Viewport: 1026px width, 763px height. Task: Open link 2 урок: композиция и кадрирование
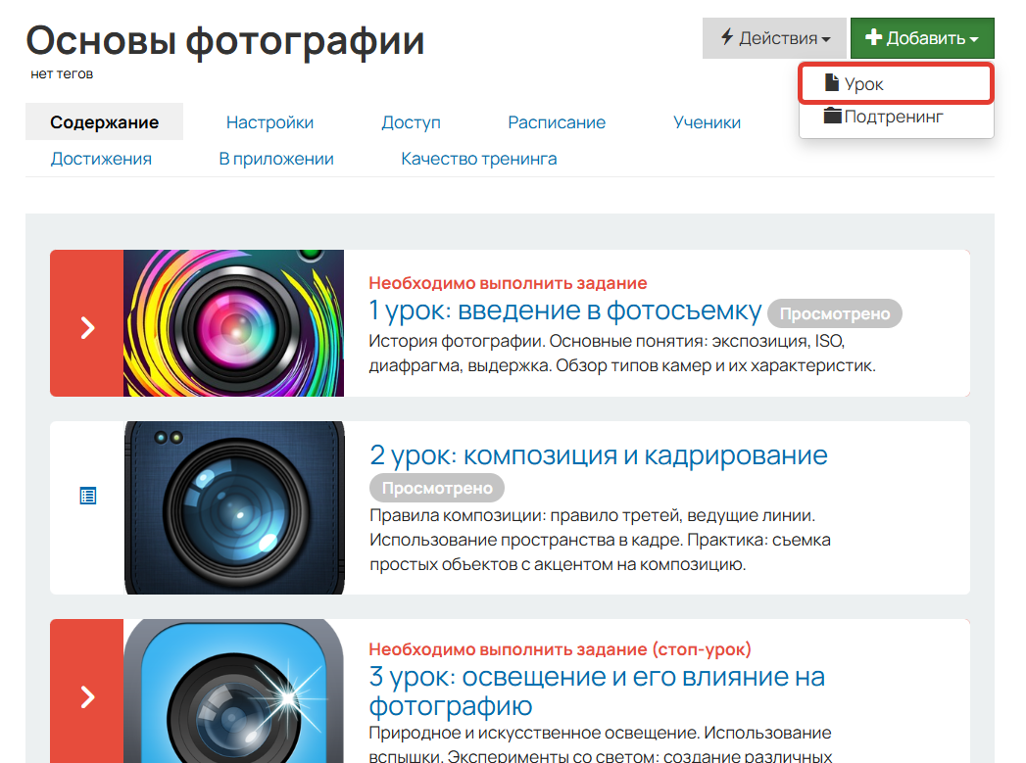[x=598, y=455]
